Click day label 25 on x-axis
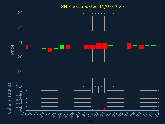This screenshot has height=124, width=165. click(x=54, y=115)
